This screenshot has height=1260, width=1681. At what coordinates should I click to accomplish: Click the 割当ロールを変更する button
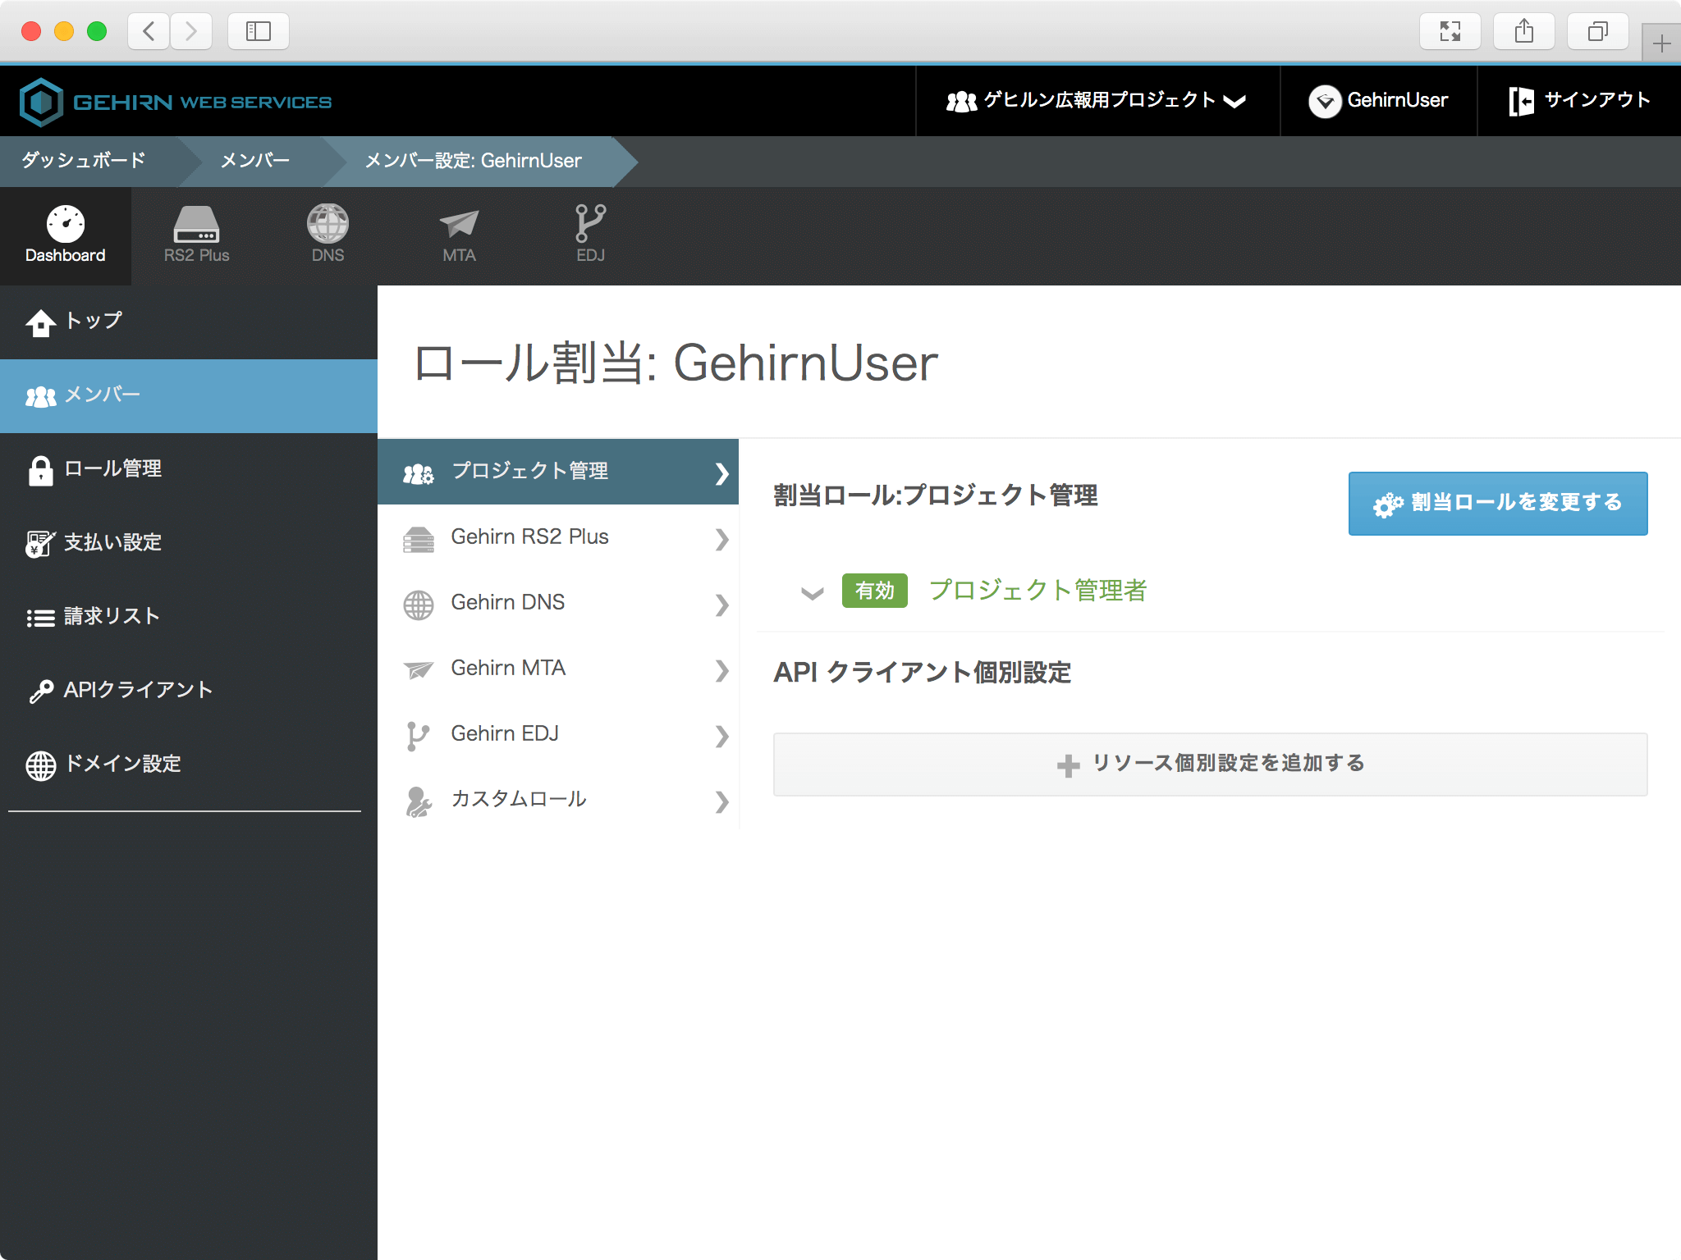[x=1497, y=503]
